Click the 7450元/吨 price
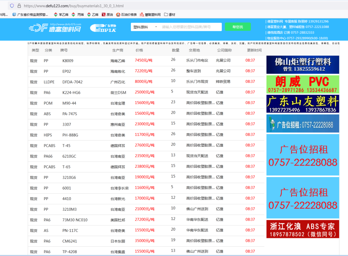The height and width of the screenshot is (256, 348). [144, 60]
